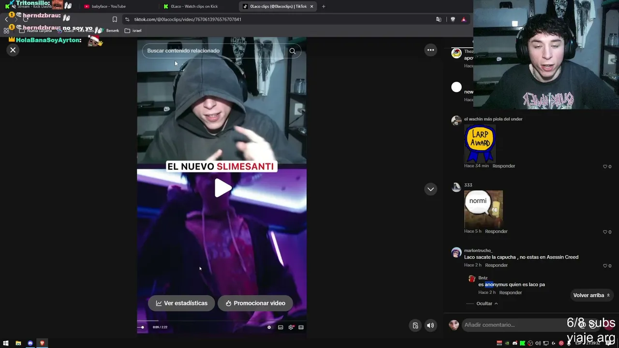The height and width of the screenshot is (348, 619).
Task: Reply to marlontrucho_'s comment
Action: coord(496,265)
